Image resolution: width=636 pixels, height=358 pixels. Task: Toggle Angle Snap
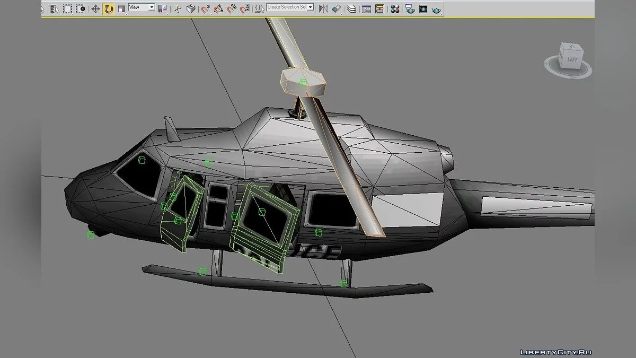point(218,8)
